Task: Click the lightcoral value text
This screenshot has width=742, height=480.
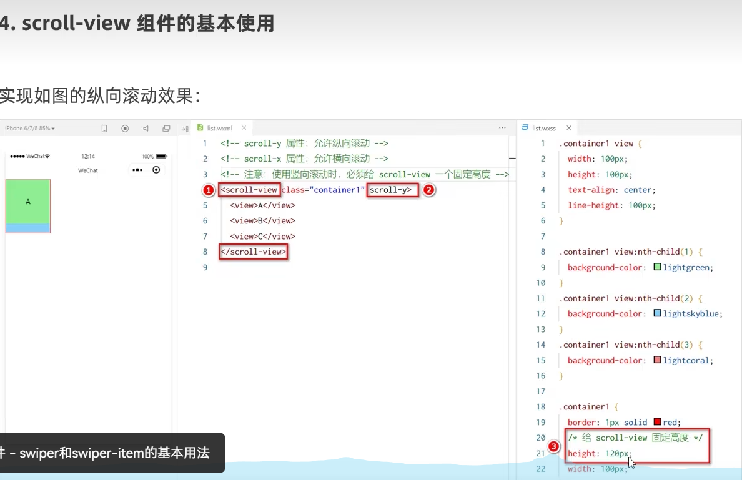Action: click(x=686, y=360)
